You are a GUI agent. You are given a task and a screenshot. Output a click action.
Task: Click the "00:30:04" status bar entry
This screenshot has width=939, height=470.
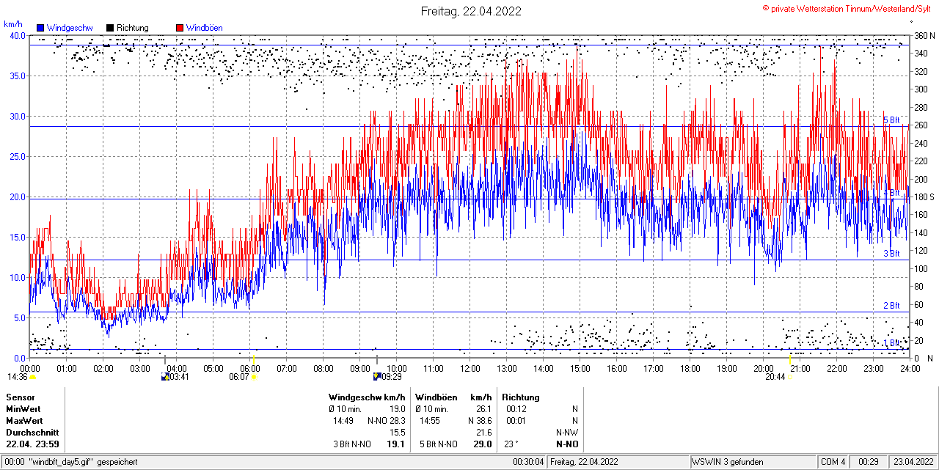[528, 462]
